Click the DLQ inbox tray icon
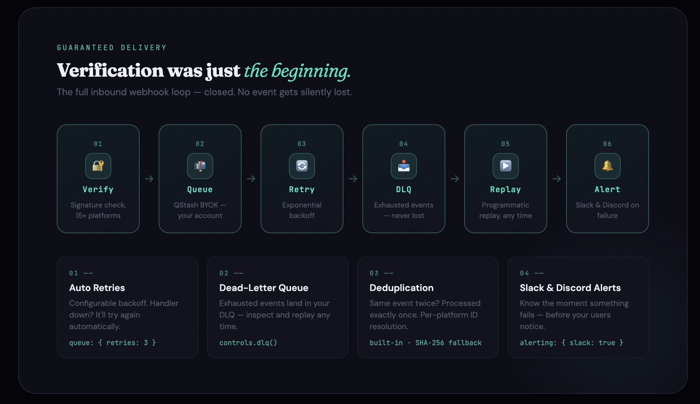700x404 pixels. [x=403, y=166]
